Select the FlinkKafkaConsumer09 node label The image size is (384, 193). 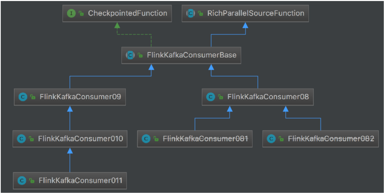tap(80, 97)
